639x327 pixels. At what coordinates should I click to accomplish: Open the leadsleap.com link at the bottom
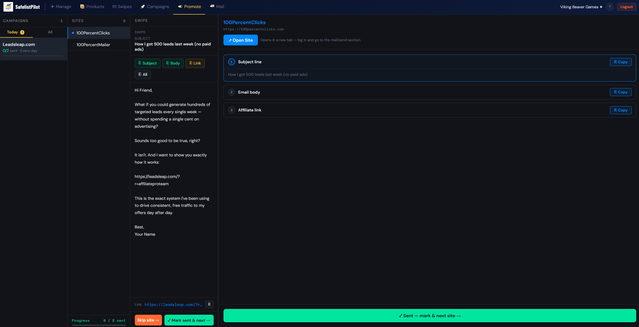pyautogui.click(x=173, y=304)
